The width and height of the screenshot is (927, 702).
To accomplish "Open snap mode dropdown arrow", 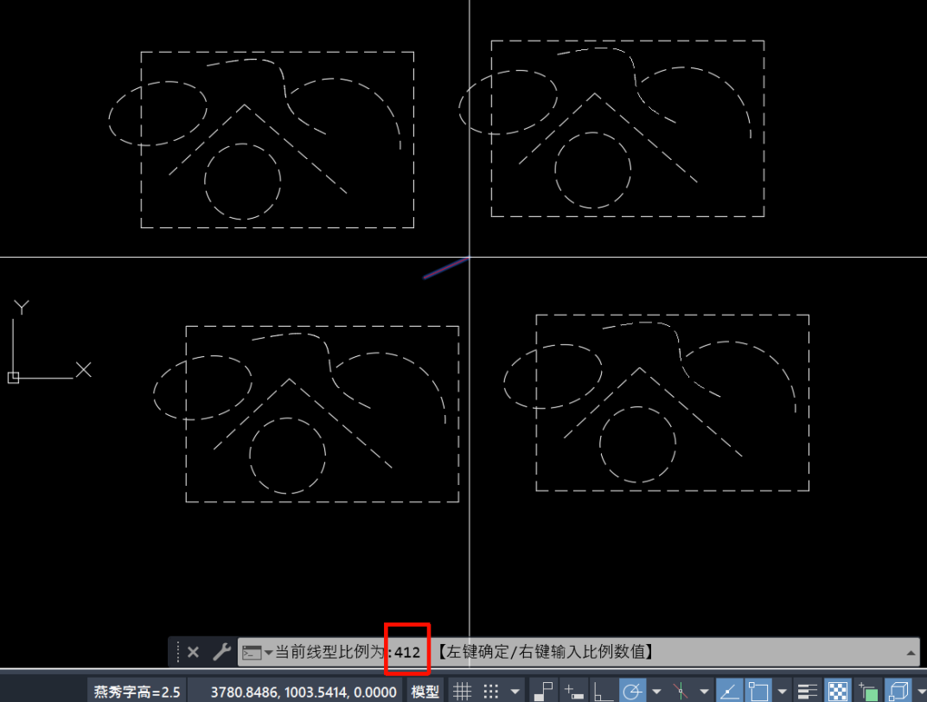I will (x=515, y=691).
